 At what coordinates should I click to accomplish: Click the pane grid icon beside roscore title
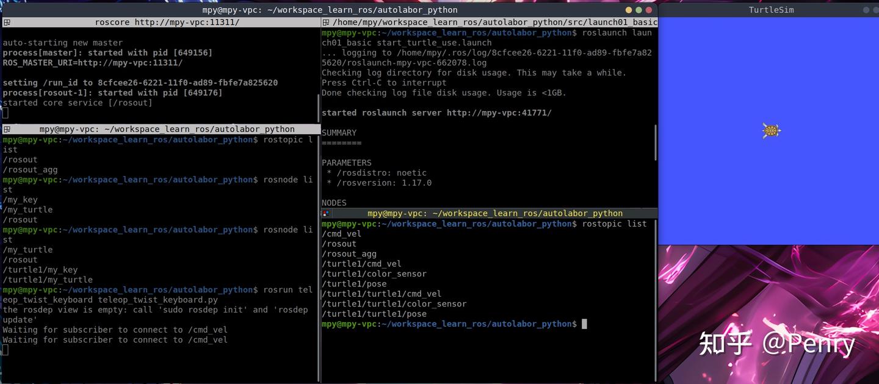tap(5, 22)
